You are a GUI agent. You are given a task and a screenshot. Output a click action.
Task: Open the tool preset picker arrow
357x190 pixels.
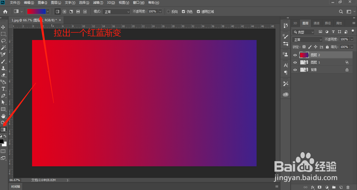tap(22, 12)
